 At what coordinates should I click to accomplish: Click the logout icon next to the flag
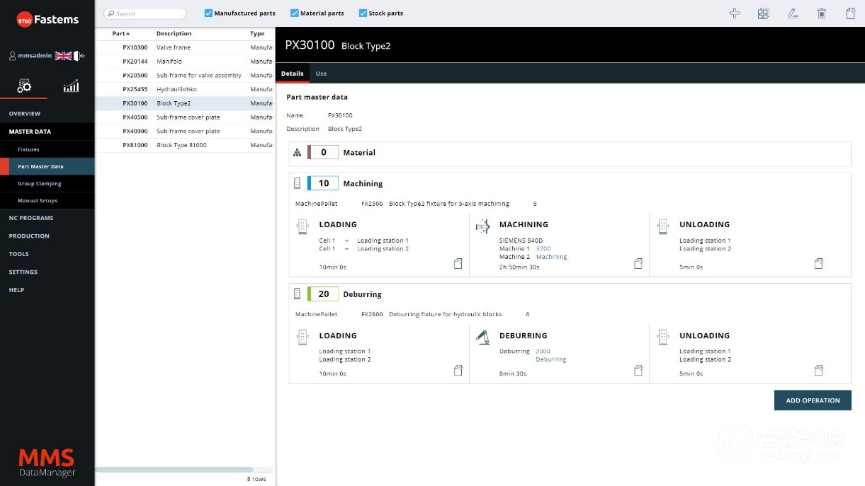pos(80,56)
